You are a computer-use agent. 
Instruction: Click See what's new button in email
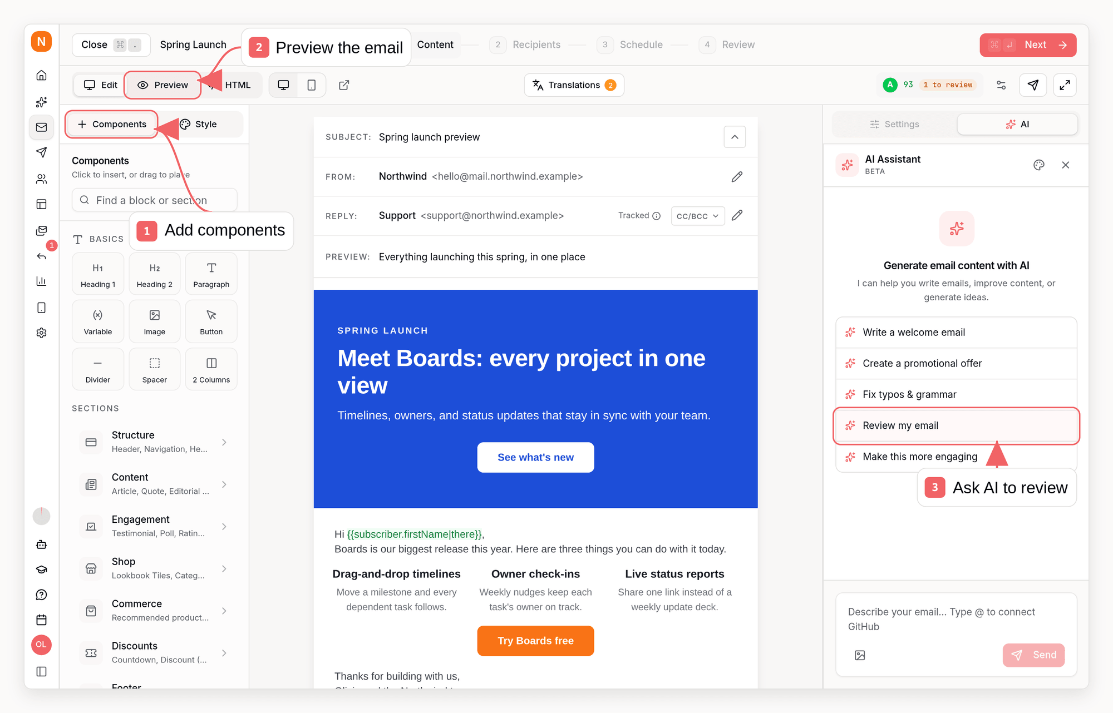[535, 457]
